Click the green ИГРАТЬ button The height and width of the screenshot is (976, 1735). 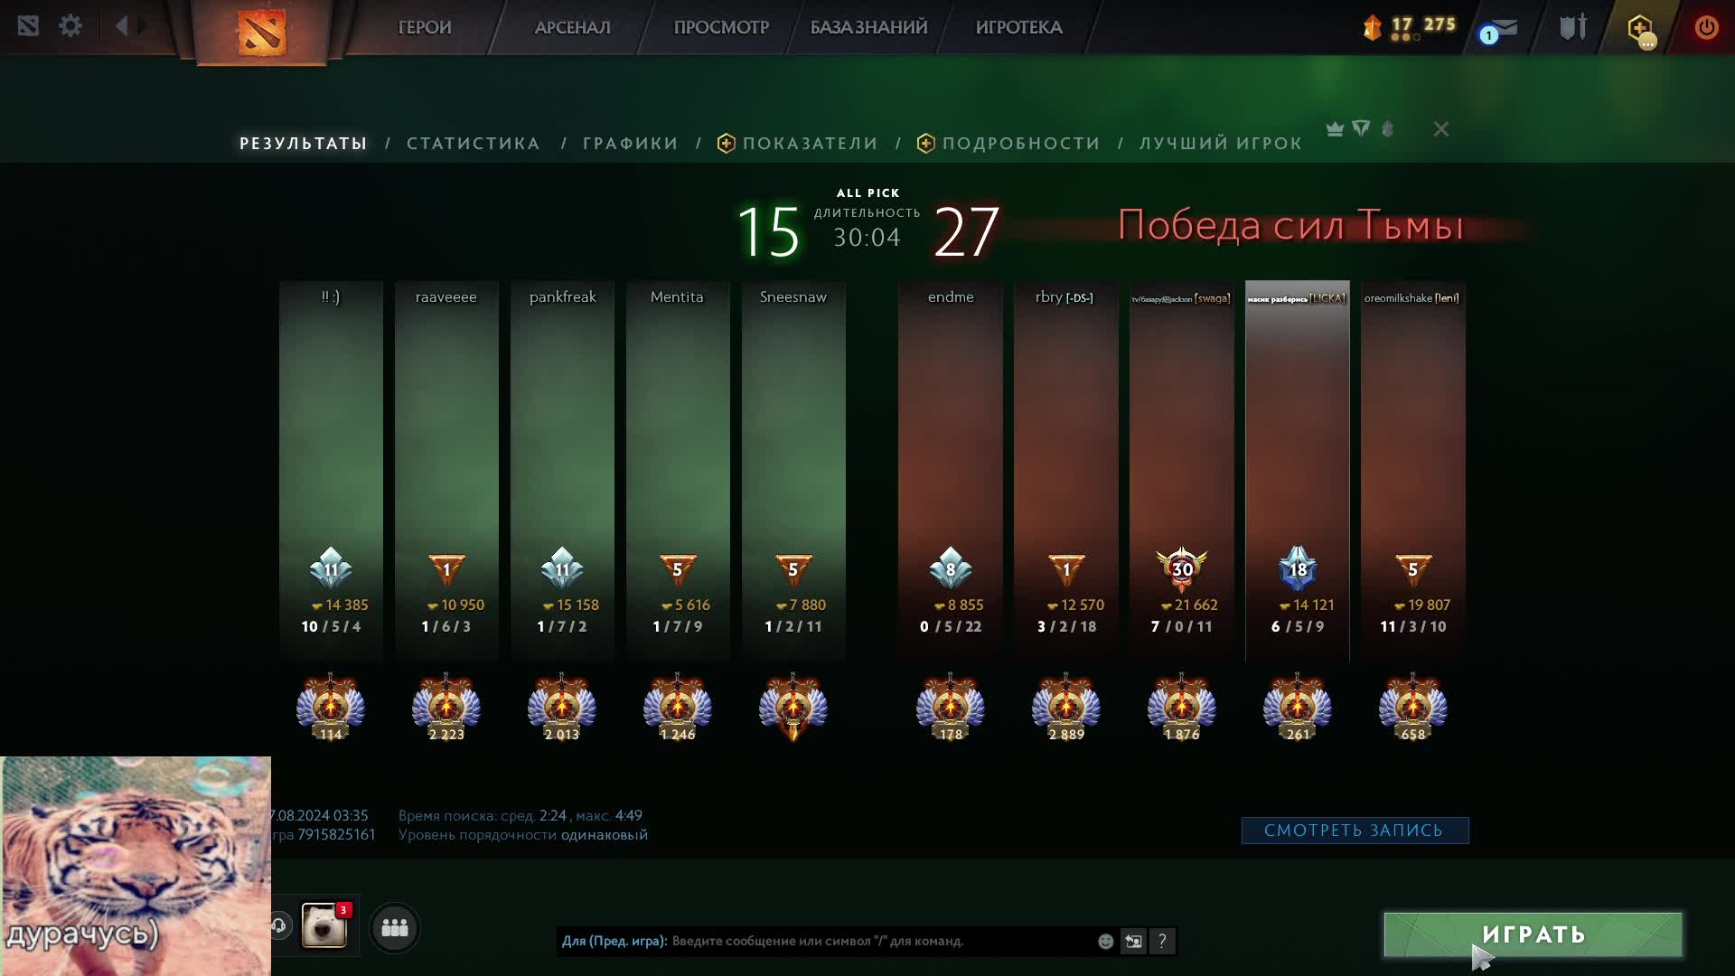pos(1533,934)
